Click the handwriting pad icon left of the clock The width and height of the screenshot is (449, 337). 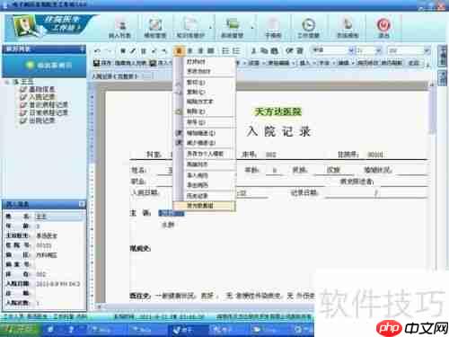click(273, 29)
